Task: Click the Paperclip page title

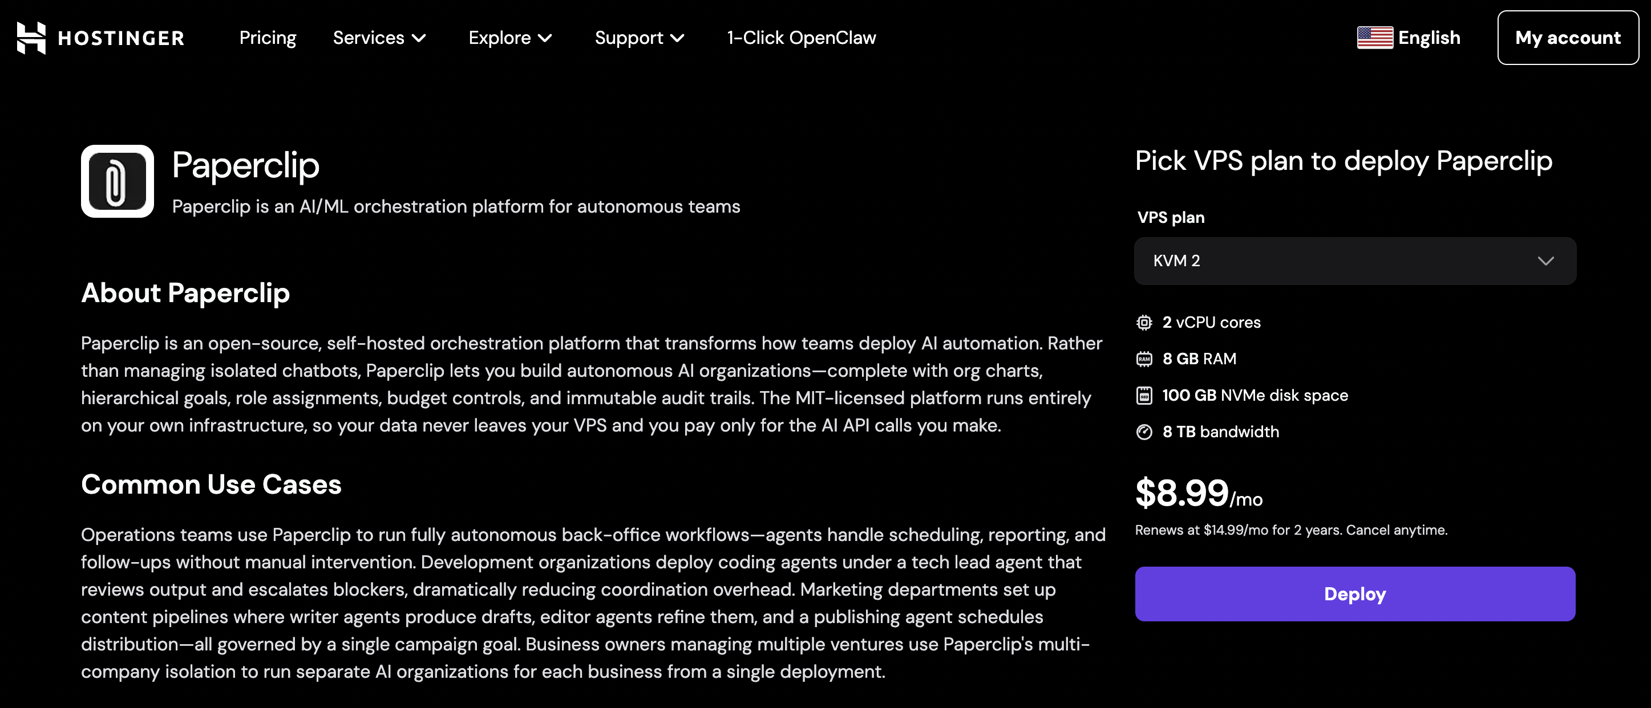Action: coord(245,165)
